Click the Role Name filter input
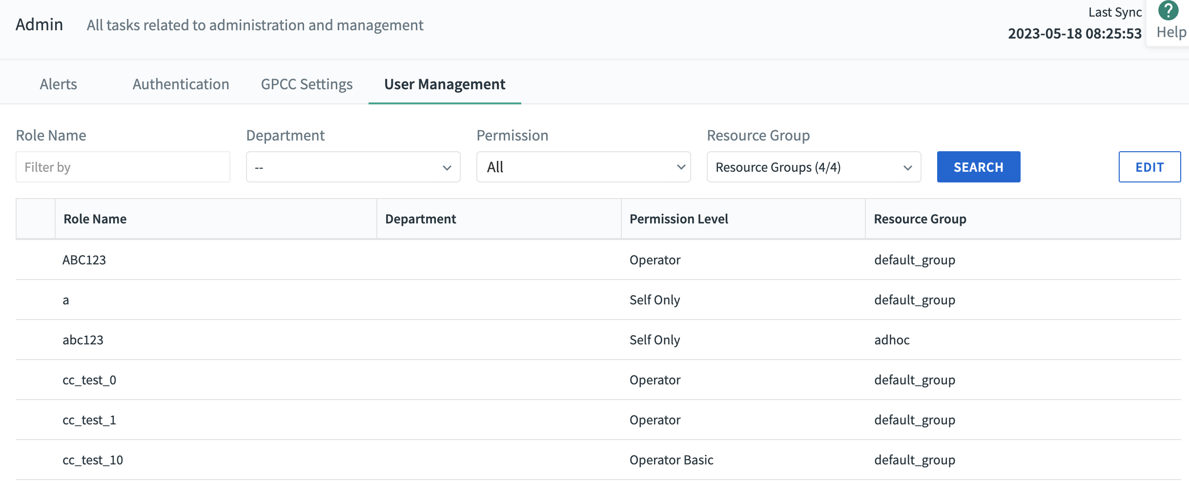 [123, 167]
